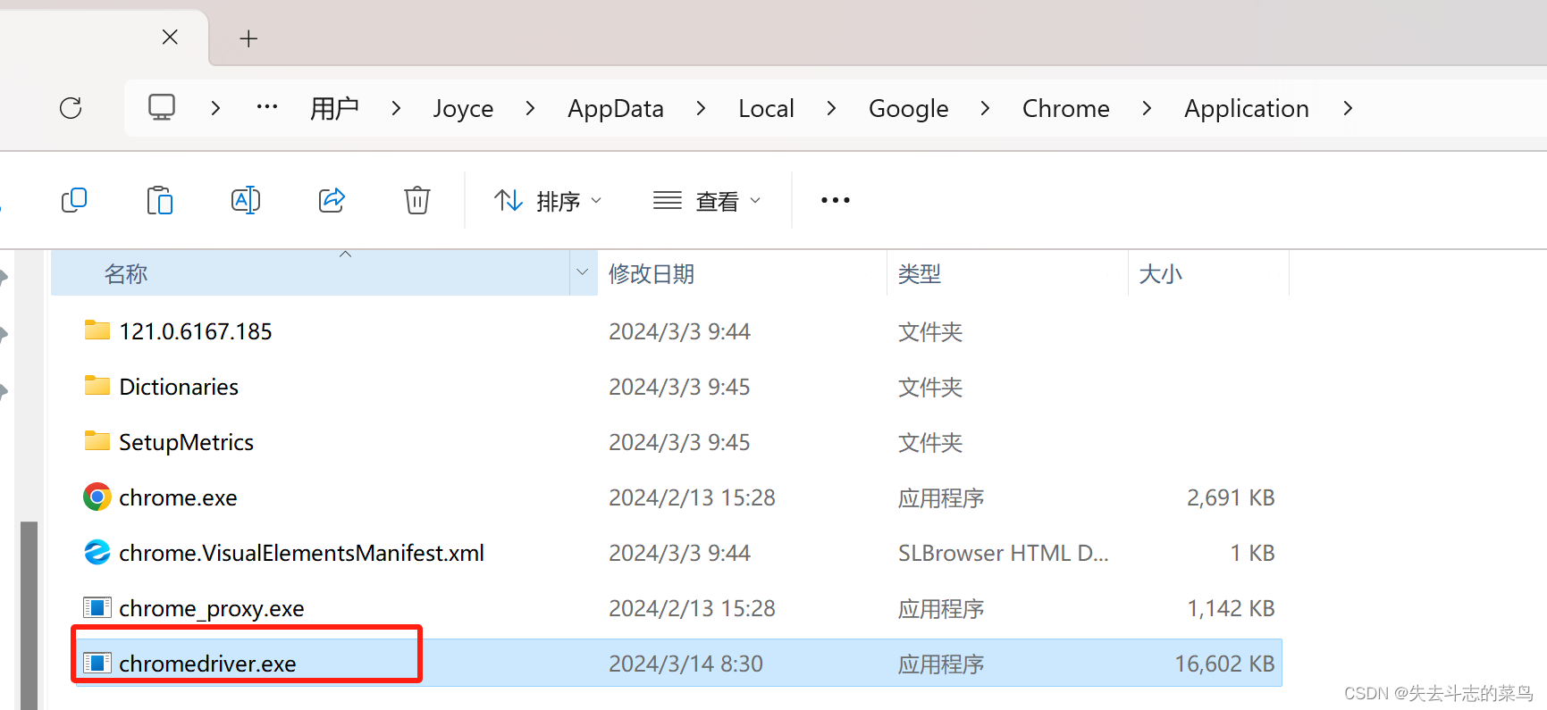Go to the 用户 folder in breadcrumb

(334, 108)
